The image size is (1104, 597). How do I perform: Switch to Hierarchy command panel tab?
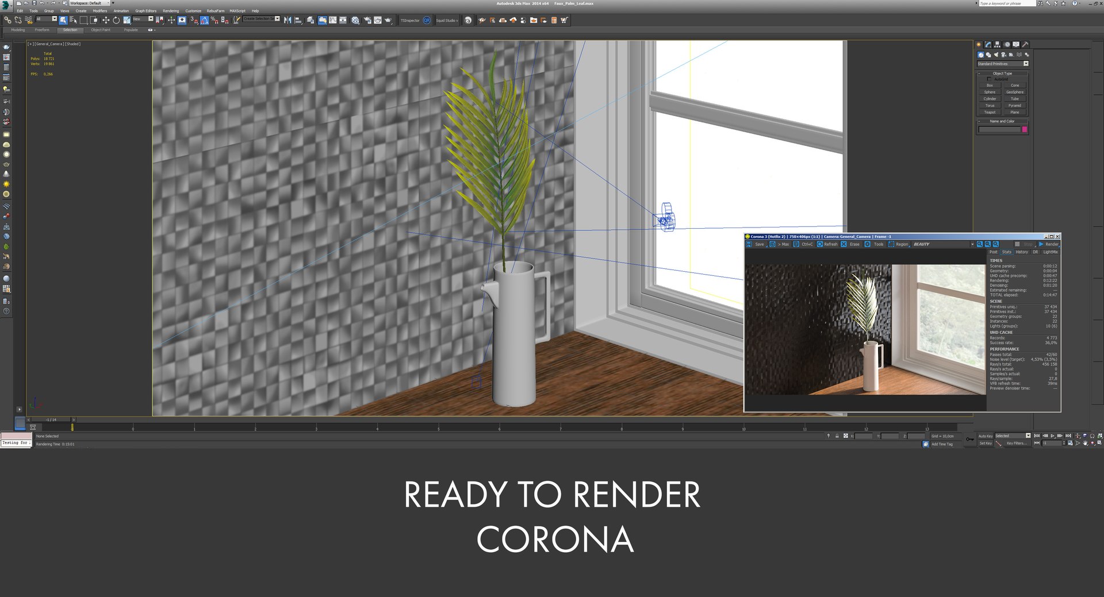[x=997, y=44]
